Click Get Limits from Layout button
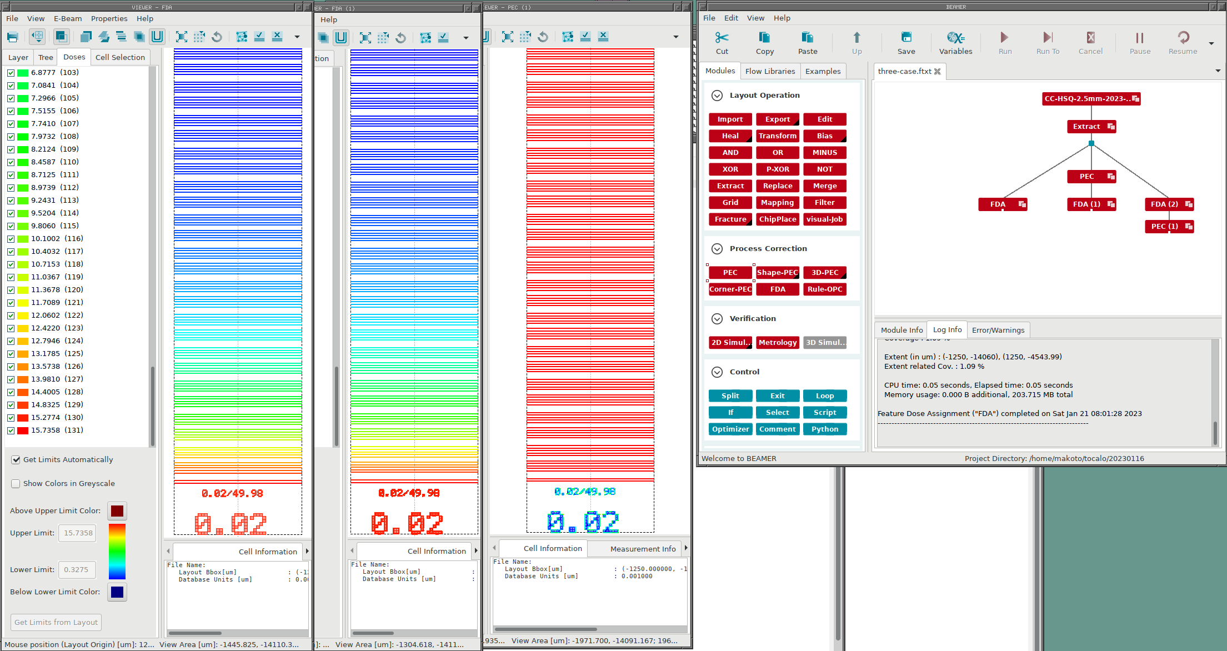The width and height of the screenshot is (1227, 651). coord(56,622)
